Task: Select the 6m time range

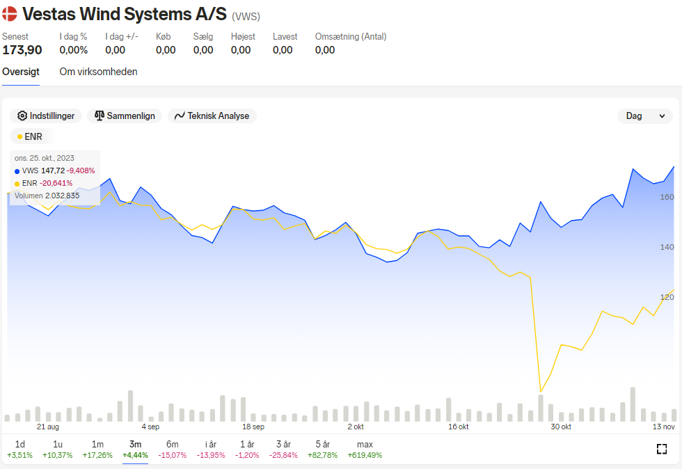Action: 173,450
